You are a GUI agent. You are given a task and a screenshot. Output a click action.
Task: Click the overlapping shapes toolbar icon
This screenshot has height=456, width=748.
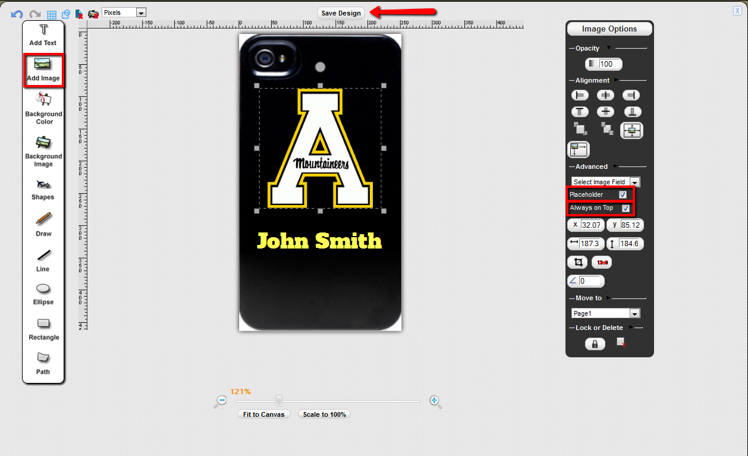65,14
